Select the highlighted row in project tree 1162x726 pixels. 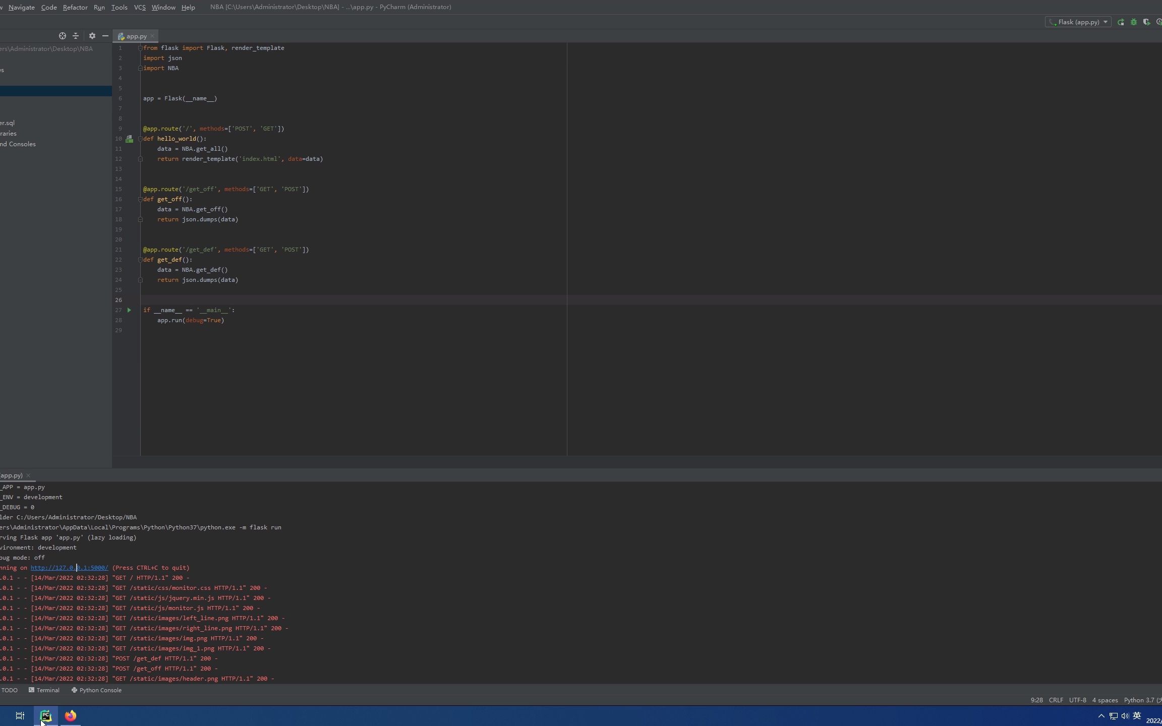click(x=56, y=91)
